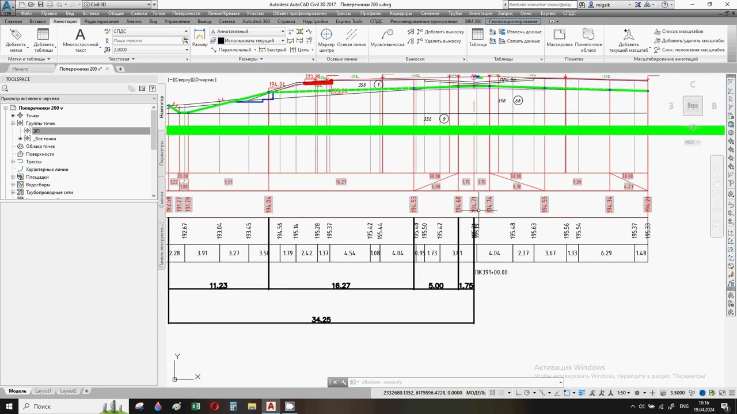
Task: Click the Удалить выноску button
Action: pyautogui.click(x=438, y=41)
